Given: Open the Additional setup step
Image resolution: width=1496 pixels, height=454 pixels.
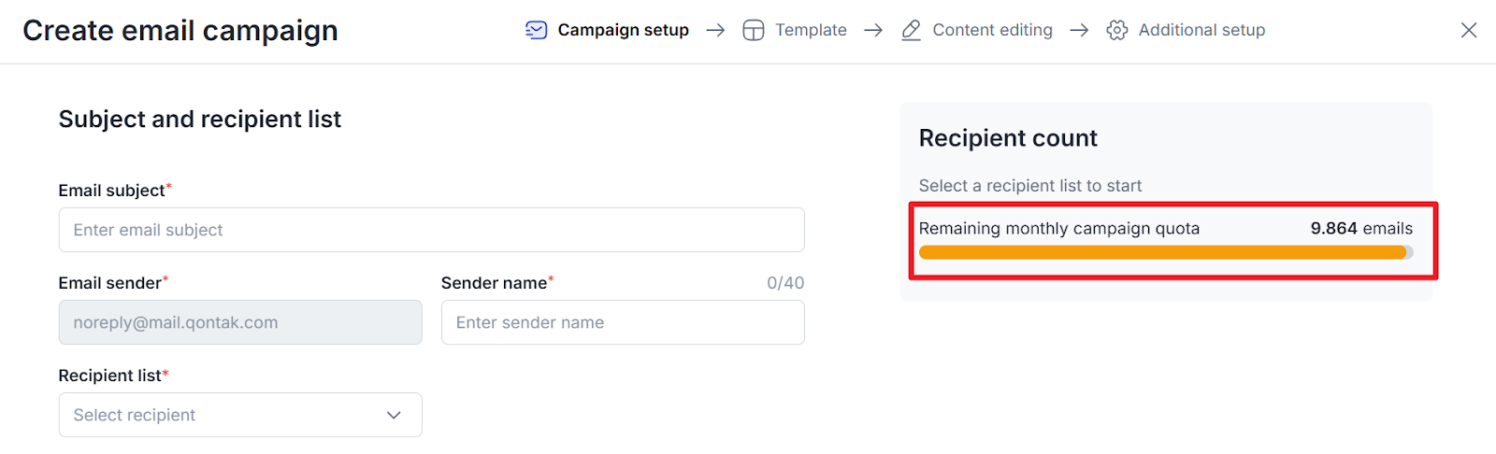Looking at the screenshot, I should (x=1201, y=30).
